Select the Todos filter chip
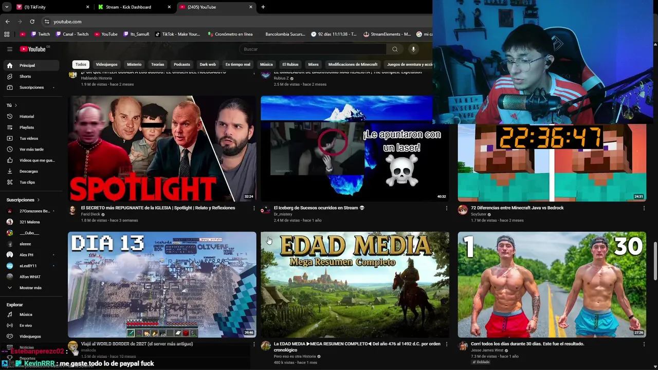658x370 pixels. point(81,64)
